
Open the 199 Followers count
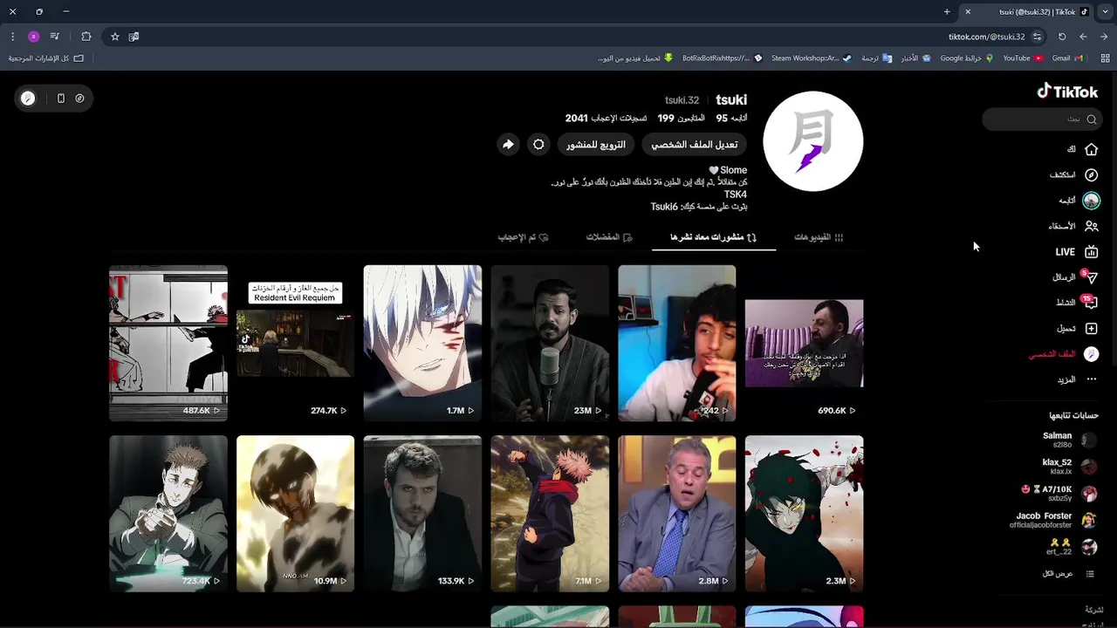click(x=681, y=118)
